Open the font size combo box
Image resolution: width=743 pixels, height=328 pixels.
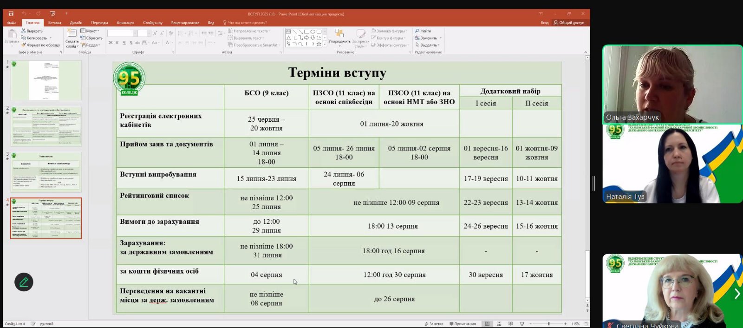point(143,33)
